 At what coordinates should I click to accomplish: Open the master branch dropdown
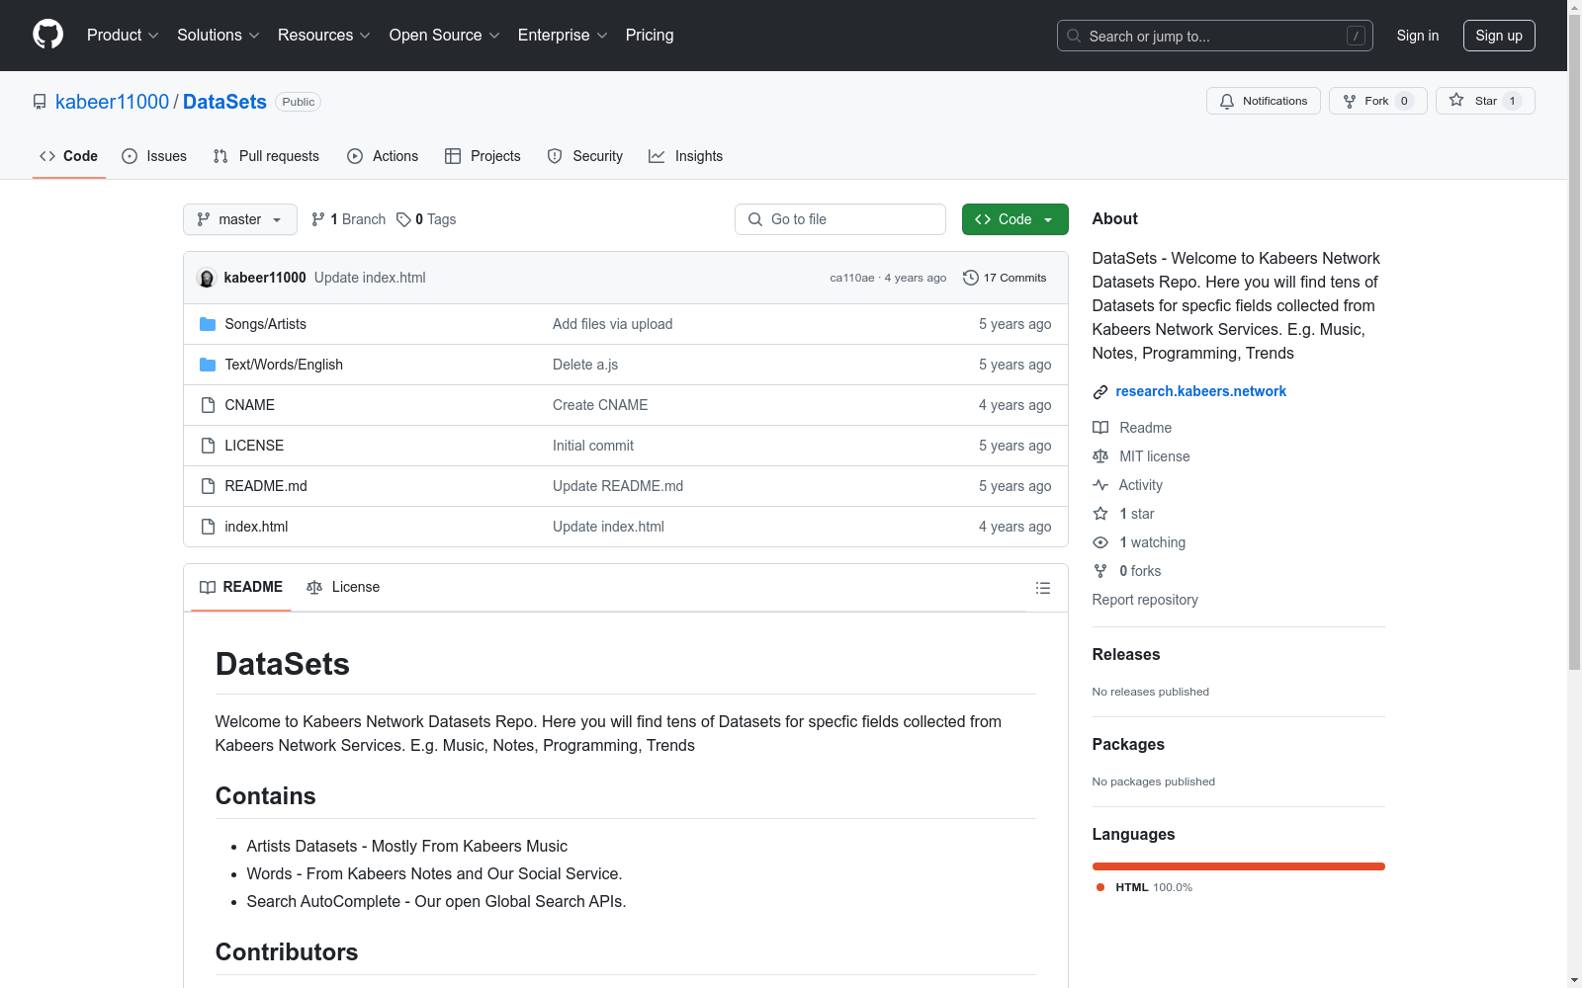(x=240, y=219)
